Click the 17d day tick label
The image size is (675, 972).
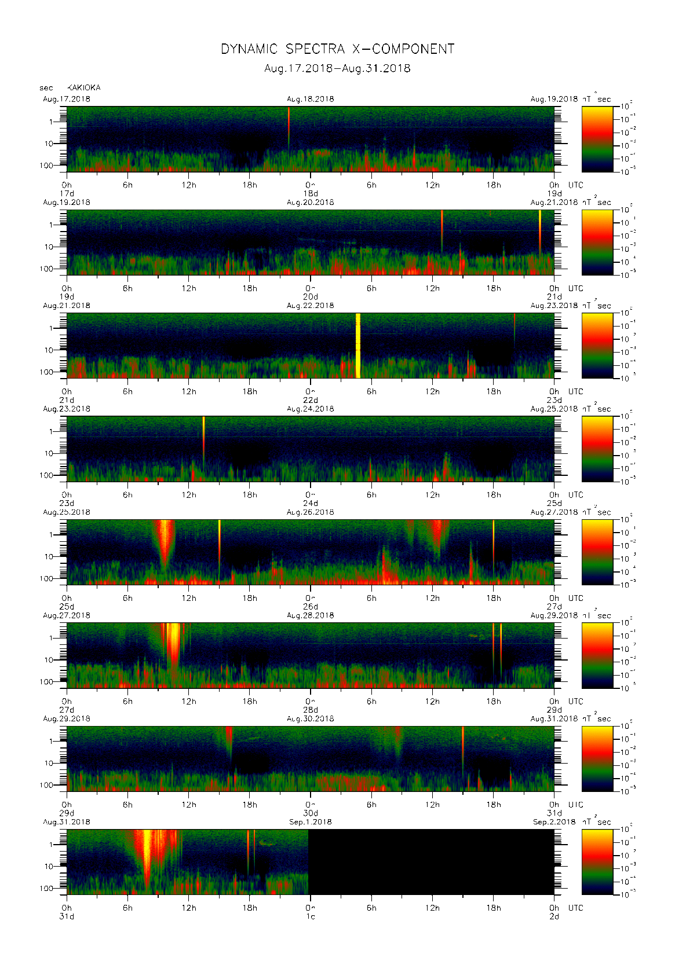67,193
